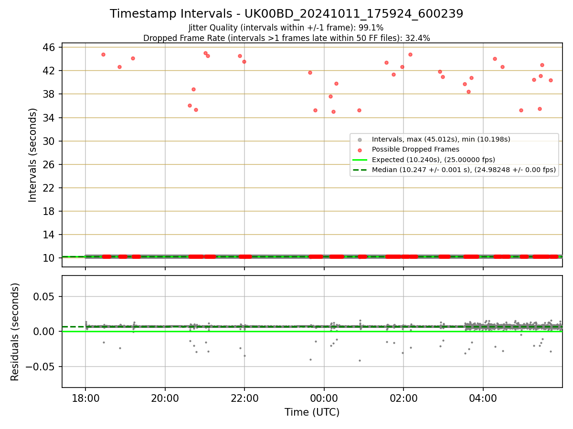Click the red dot legend marker for dropped frames
Viewport: 573px width, 429px height.
click(x=360, y=150)
